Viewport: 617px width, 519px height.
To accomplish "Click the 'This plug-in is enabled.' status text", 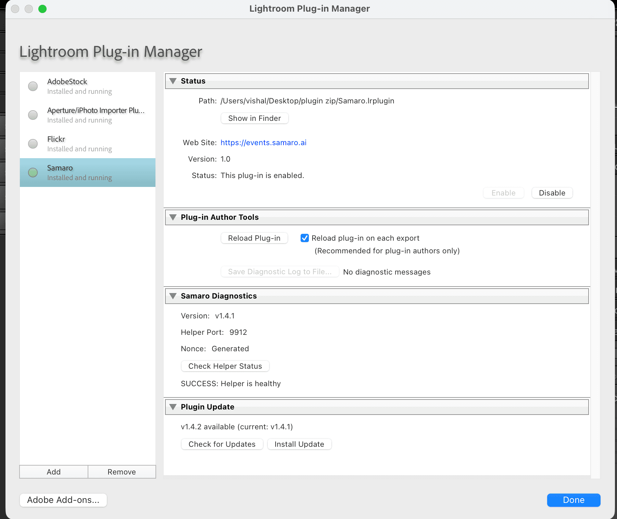I will tap(262, 176).
